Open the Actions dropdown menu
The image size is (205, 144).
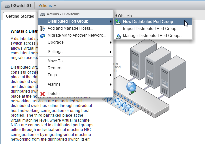pos(47,6)
